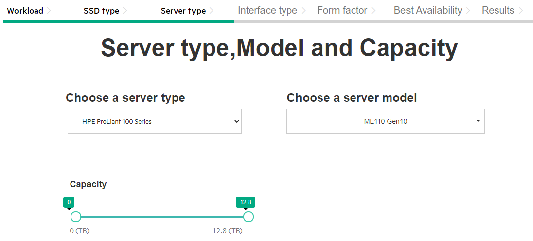This screenshot has height=241, width=533.
Task: Open the Best Availability step
Action: [427, 10]
